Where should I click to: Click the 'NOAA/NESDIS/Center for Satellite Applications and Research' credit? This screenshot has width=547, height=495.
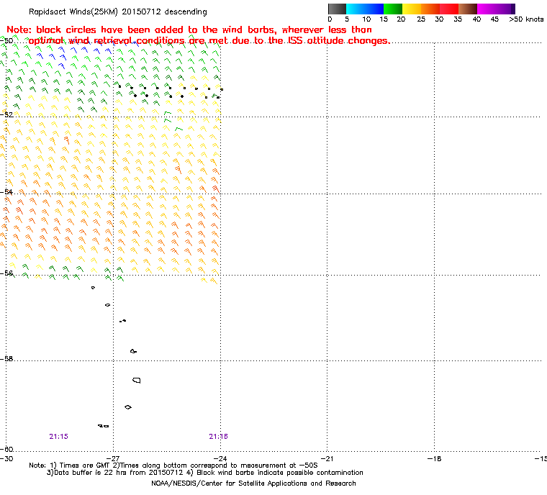pos(253,483)
